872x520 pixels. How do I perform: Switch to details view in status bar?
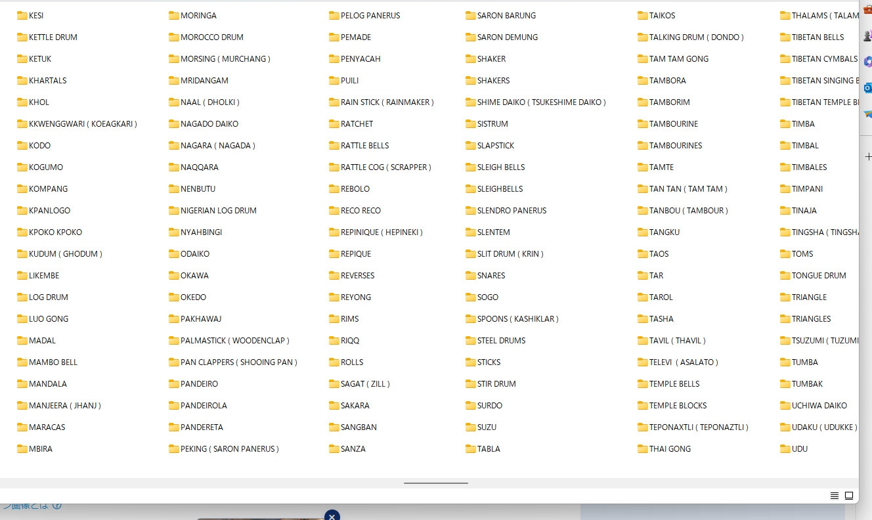click(835, 496)
